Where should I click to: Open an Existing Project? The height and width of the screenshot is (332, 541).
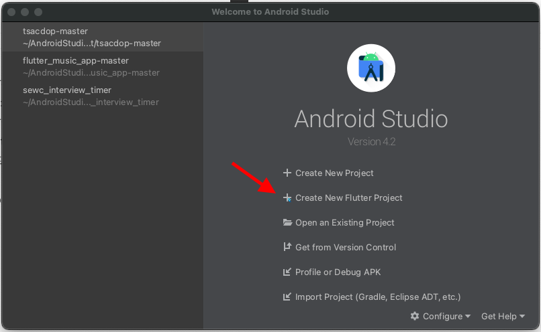pos(345,223)
